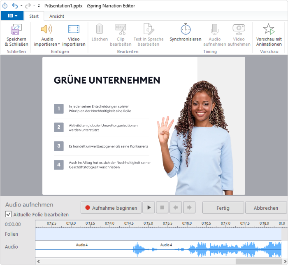Click the timeline scroll left arrow
This screenshot has width=288, height=265.
click(39, 261)
